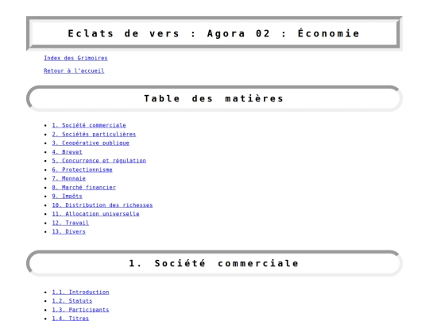429x321 pixels.
Task: Jump to subsection 1.2. Statuts
Action: (x=72, y=301)
